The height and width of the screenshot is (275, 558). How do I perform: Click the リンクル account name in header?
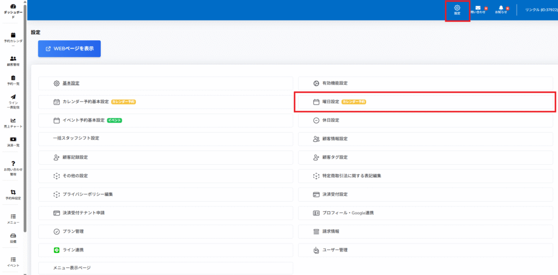pos(538,10)
